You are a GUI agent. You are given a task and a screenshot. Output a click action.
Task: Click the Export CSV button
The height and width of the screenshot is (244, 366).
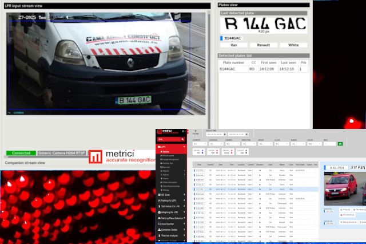click(x=242, y=152)
